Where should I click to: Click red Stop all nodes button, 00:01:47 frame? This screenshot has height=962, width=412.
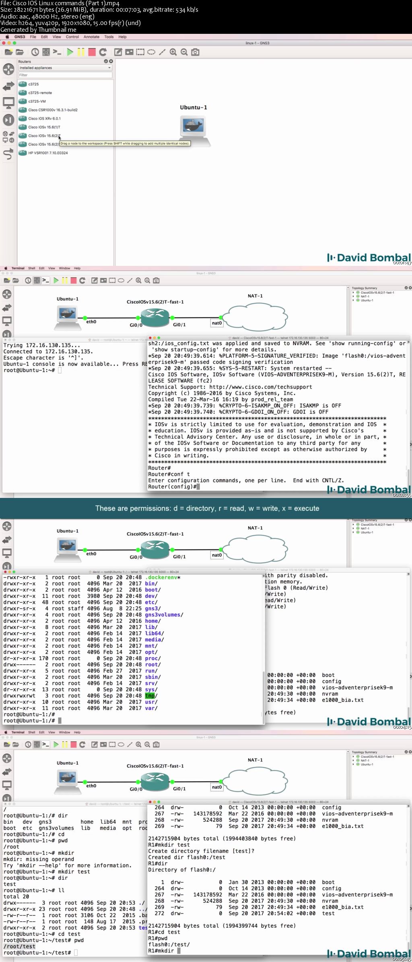click(92, 52)
